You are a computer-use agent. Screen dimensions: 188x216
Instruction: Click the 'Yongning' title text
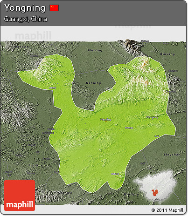(x=25, y=8)
